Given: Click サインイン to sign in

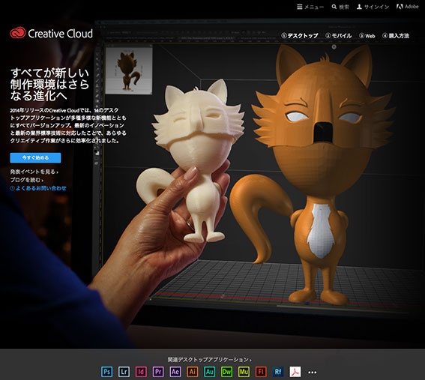Looking at the screenshot, I should [373, 7].
